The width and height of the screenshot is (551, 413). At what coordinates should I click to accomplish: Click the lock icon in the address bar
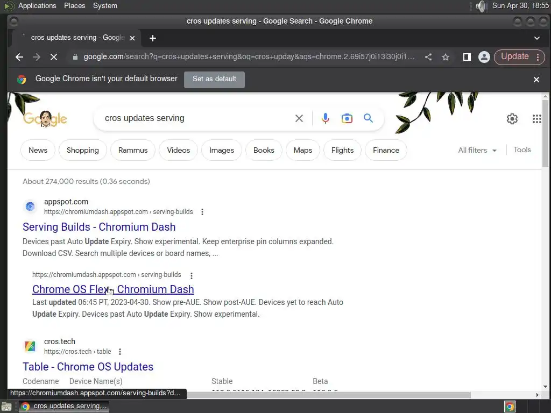pos(75,57)
